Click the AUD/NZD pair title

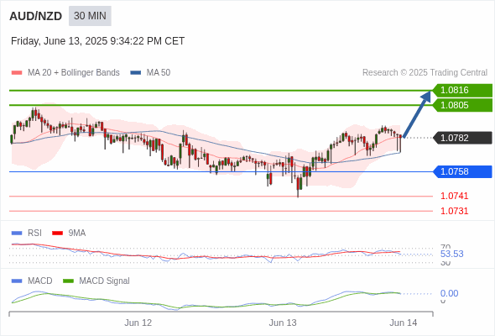pyautogui.click(x=36, y=16)
